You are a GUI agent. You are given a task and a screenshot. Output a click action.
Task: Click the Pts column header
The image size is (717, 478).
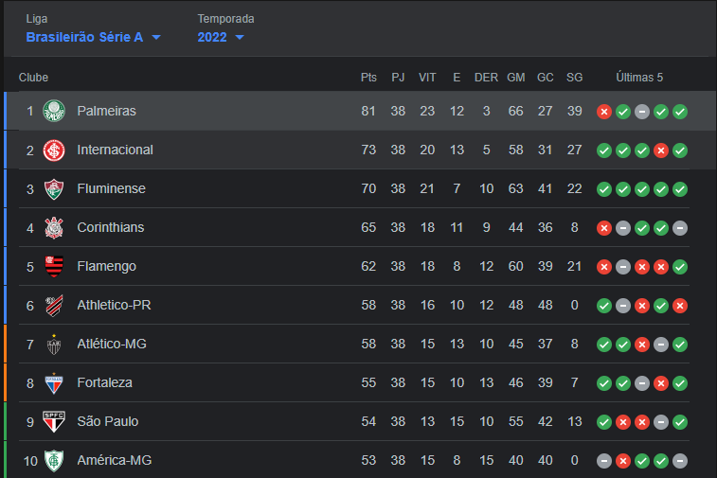pos(368,78)
